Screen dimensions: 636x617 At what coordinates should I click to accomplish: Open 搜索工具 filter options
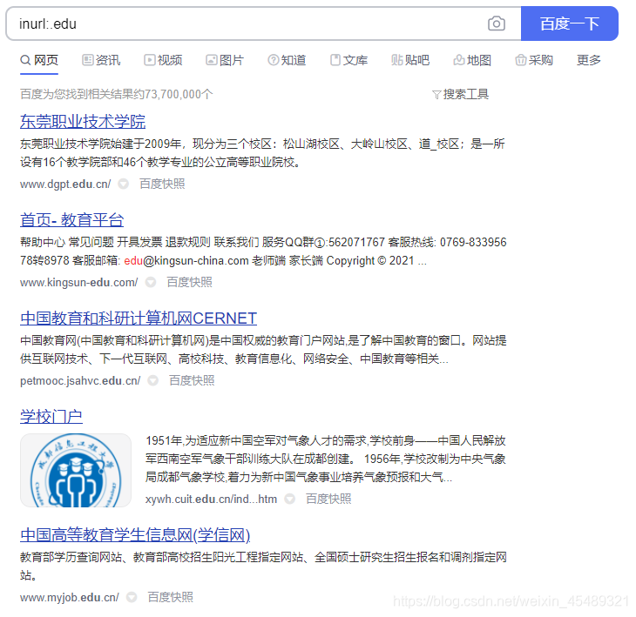[x=461, y=94]
